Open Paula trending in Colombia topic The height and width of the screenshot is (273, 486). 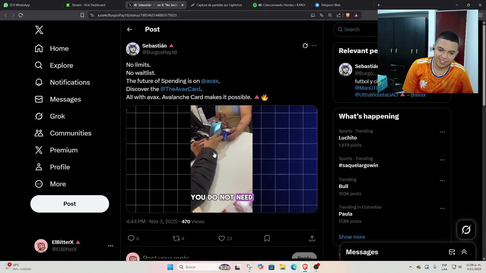(x=346, y=214)
